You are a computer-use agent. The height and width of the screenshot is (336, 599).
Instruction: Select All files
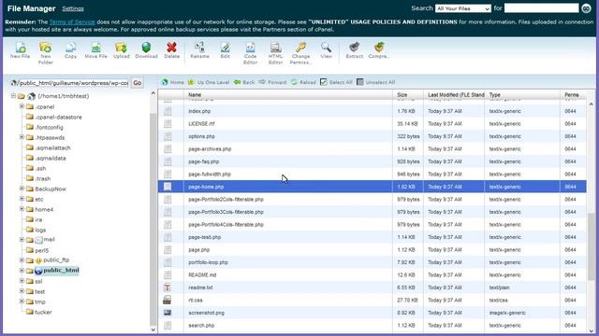(336, 82)
